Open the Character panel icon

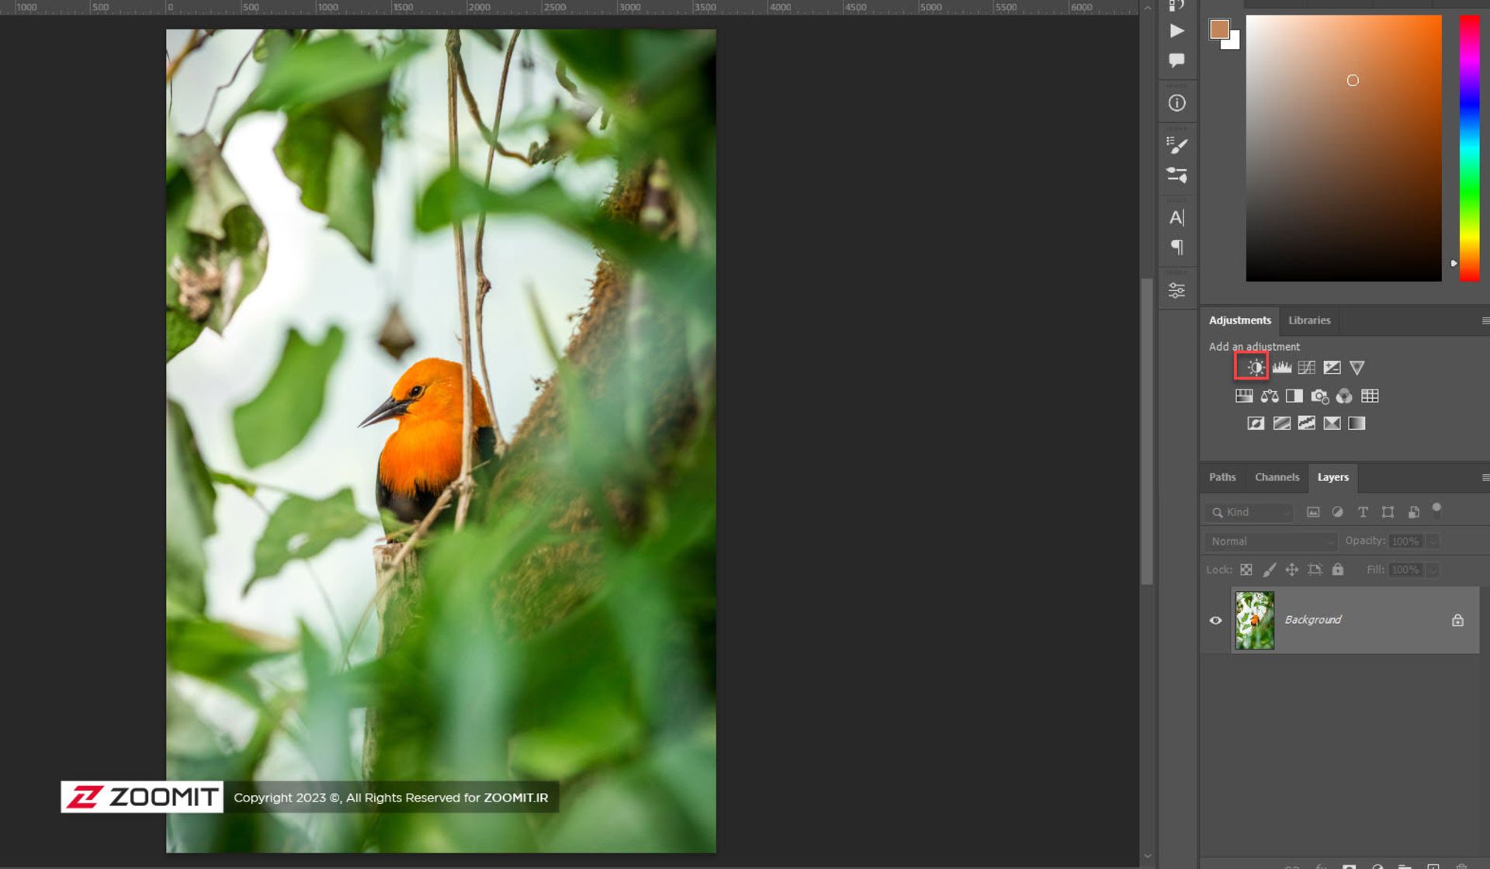pyautogui.click(x=1176, y=218)
